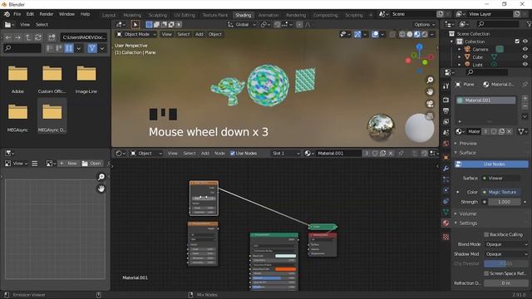Go forward in file browser
This screenshot has height=299, width=532.
coord(18,37)
